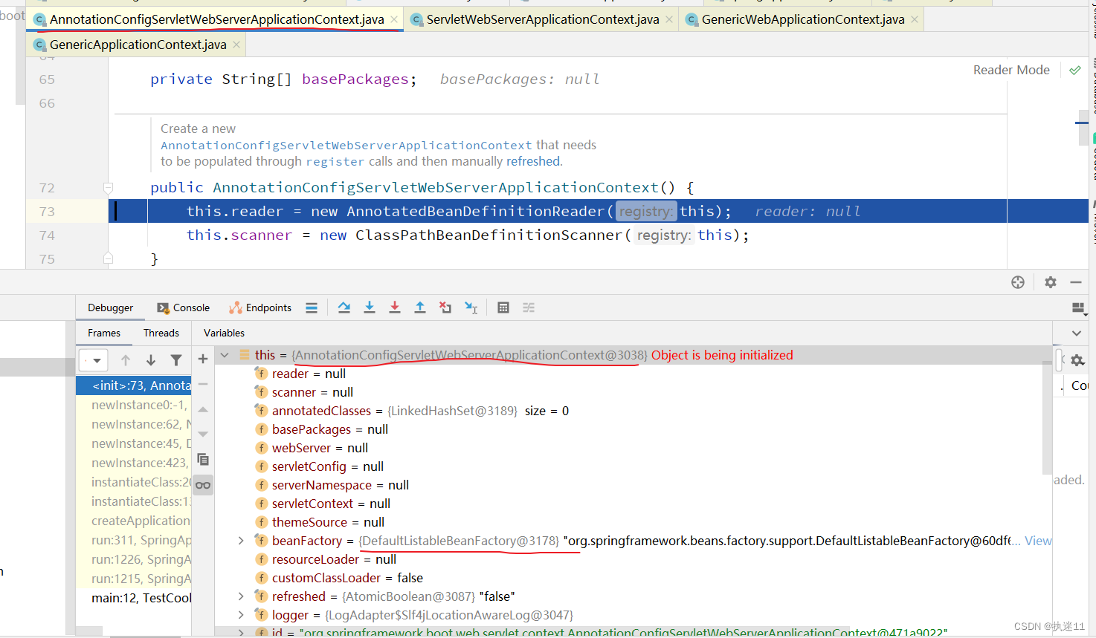Click Step Into blue arrow icon
Image resolution: width=1096 pixels, height=638 pixels.
[370, 307]
